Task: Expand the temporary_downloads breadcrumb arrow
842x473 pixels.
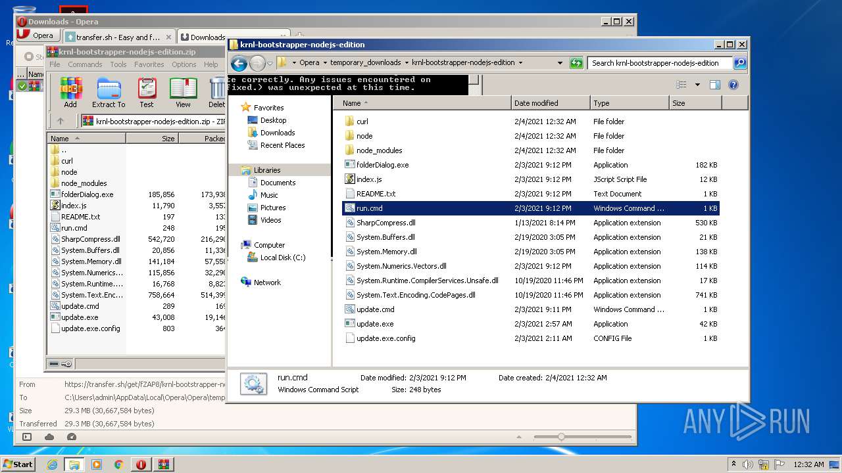Action: 406,63
